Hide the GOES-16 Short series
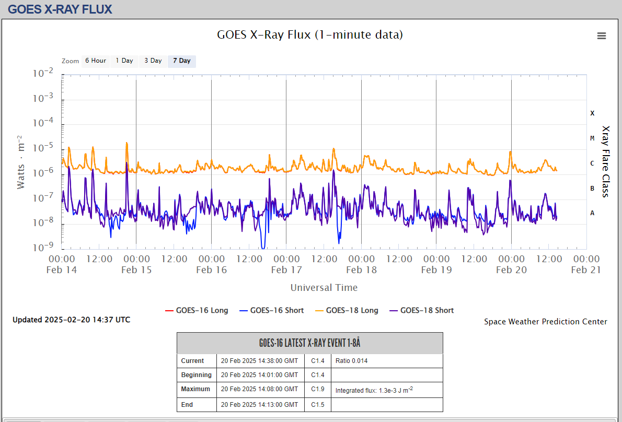 (271, 310)
